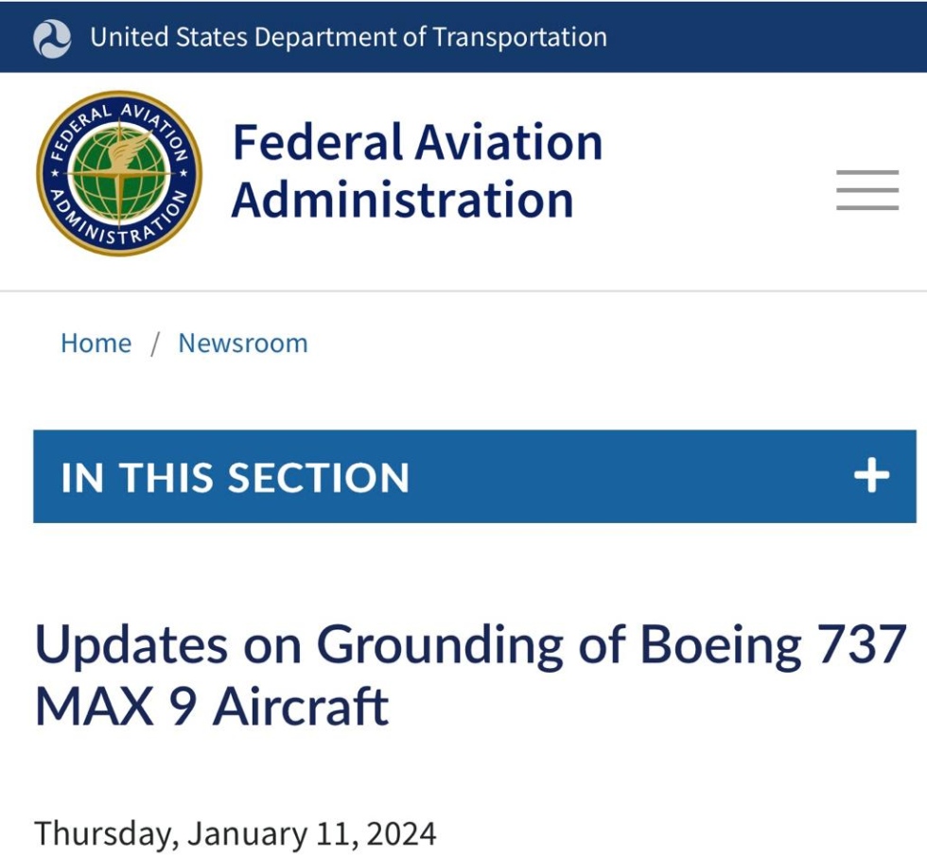Click the Department of Transportation triskelion logo
The height and width of the screenshot is (859, 927).
pyautogui.click(x=52, y=39)
